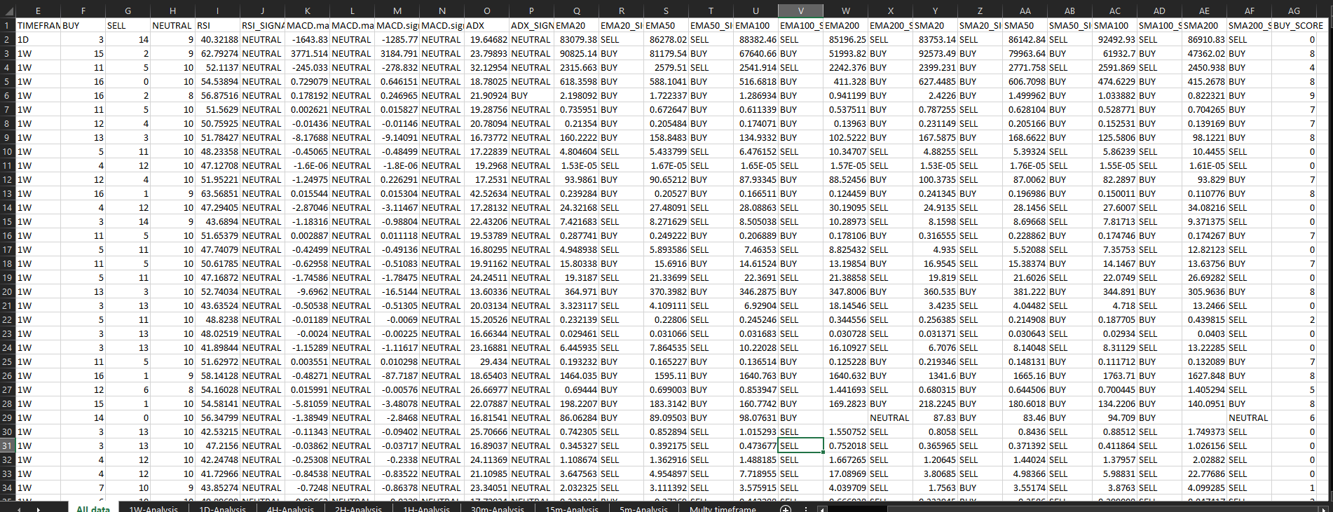Screen dimensions: 1333x512
Task: Open the 4H-Analysis sheet tab
Action: pos(290,509)
